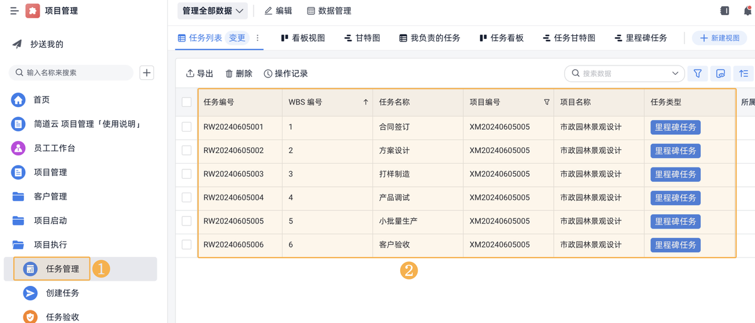
Task: Go to 首页 home icon
Action: [x=18, y=99]
